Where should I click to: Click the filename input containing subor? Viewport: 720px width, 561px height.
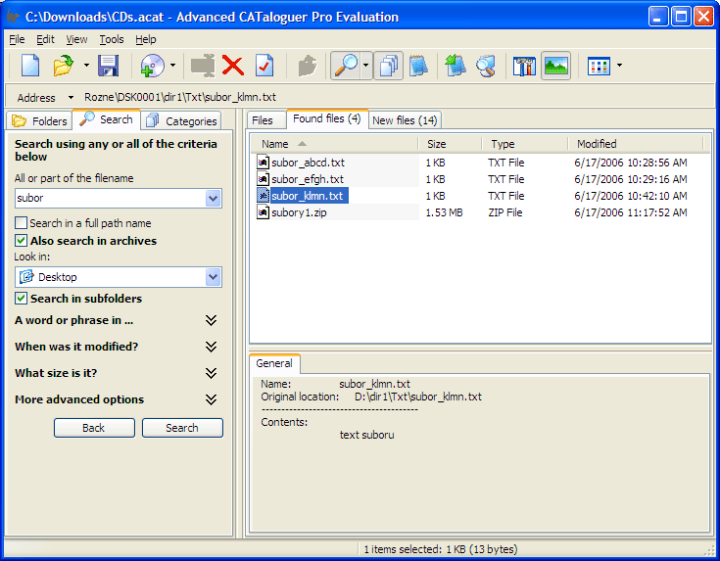(x=110, y=199)
